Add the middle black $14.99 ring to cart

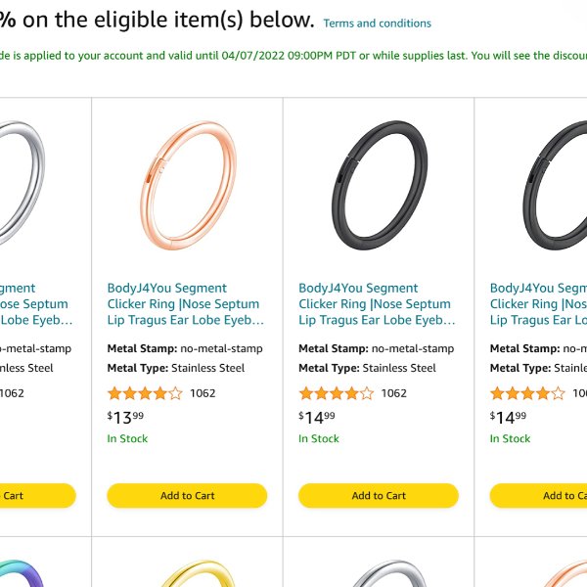pyautogui.click(x=379, y=495)
